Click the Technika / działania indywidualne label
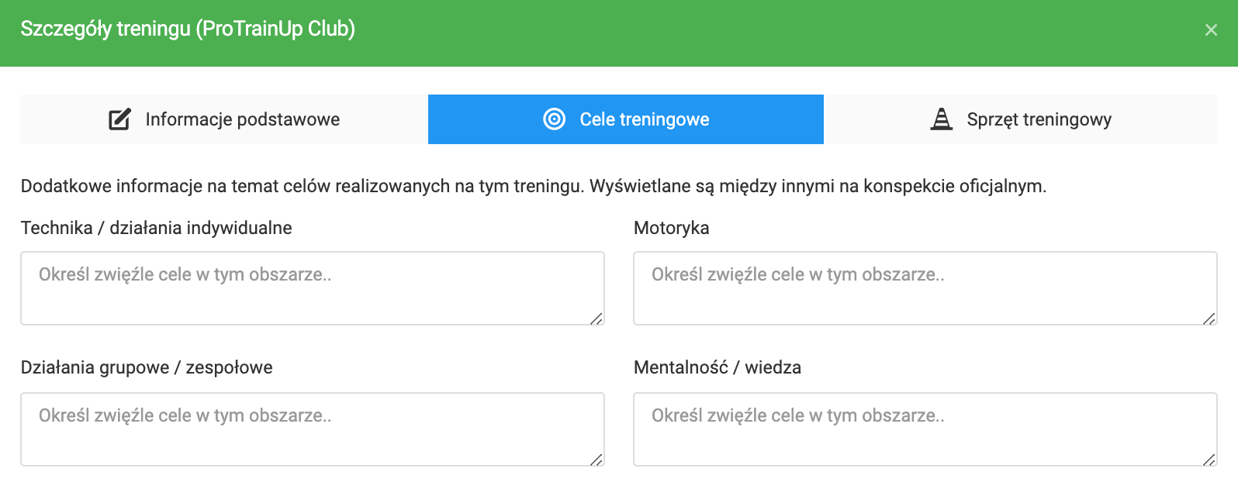 tap(156, 228)
